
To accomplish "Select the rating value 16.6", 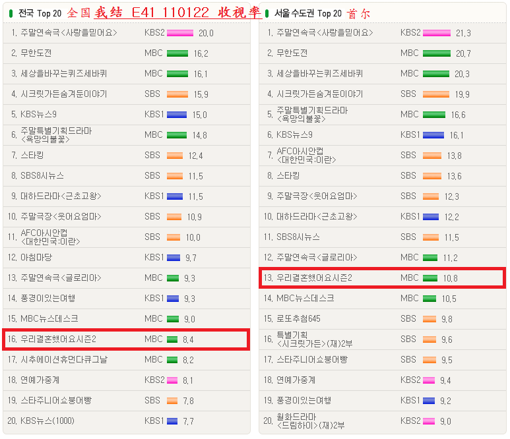I will click(458, 115).
